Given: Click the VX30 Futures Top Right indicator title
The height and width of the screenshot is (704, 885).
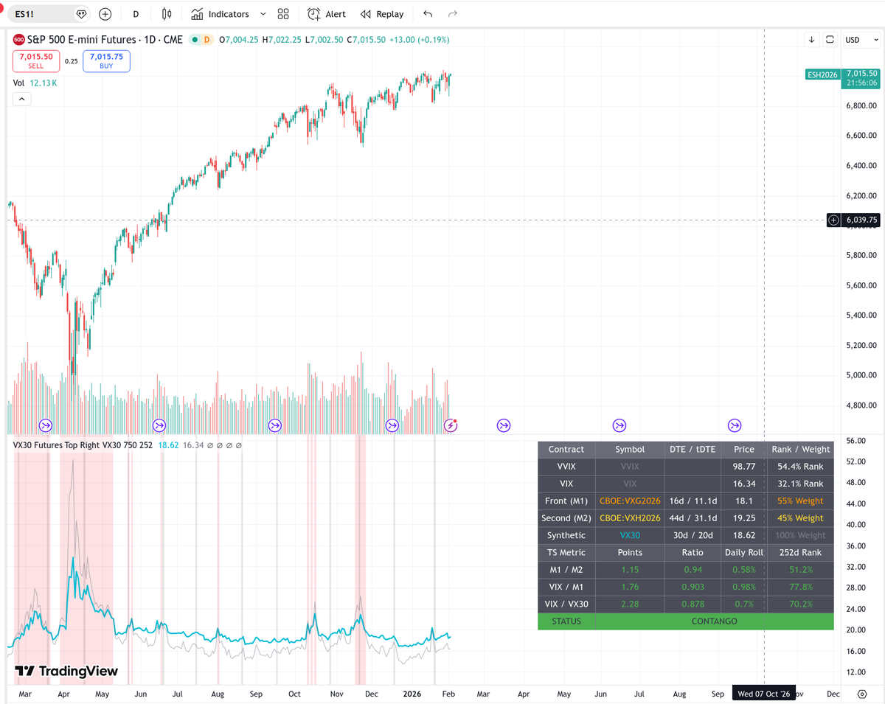Looking at the screenshot, I should click(x=83, y=445).
